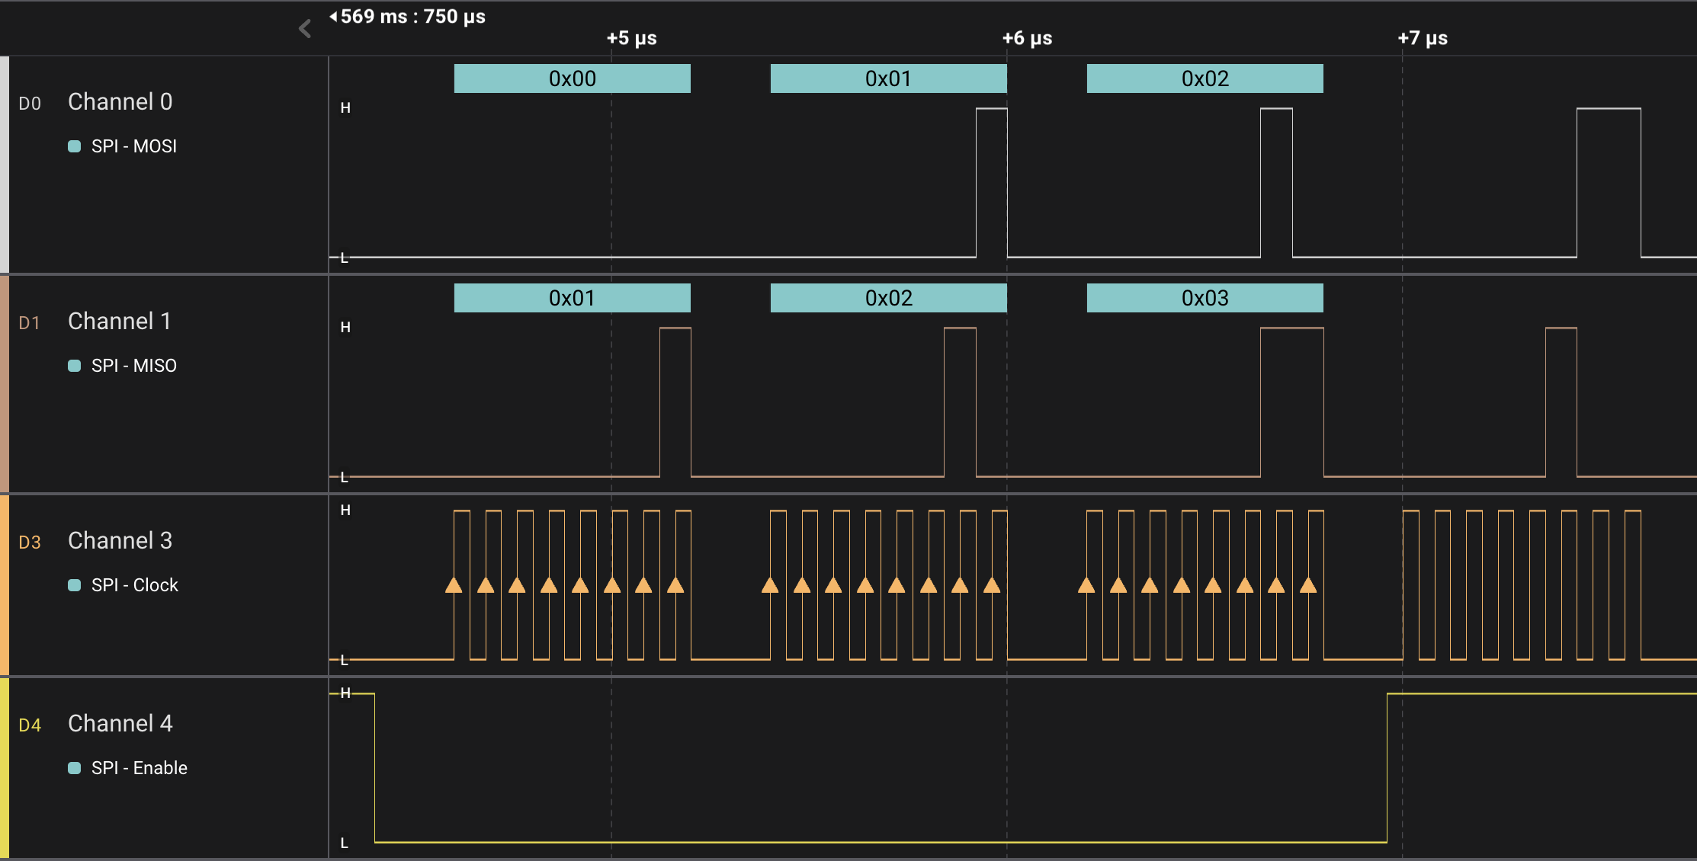Image resolution: width=1697 pixels, height=861 pixels.
Task: Click the +7 µs timeline marker
Action: coord(1423,38)
